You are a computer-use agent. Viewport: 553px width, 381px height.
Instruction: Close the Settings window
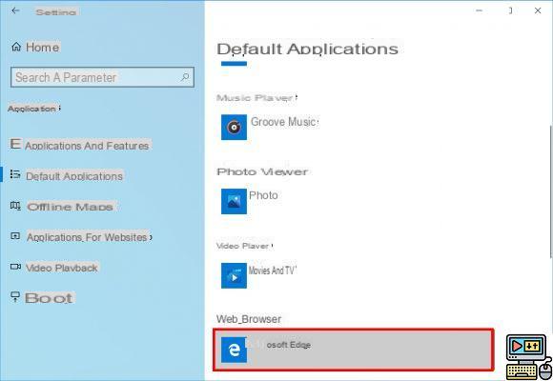click(x=538, y=10)
